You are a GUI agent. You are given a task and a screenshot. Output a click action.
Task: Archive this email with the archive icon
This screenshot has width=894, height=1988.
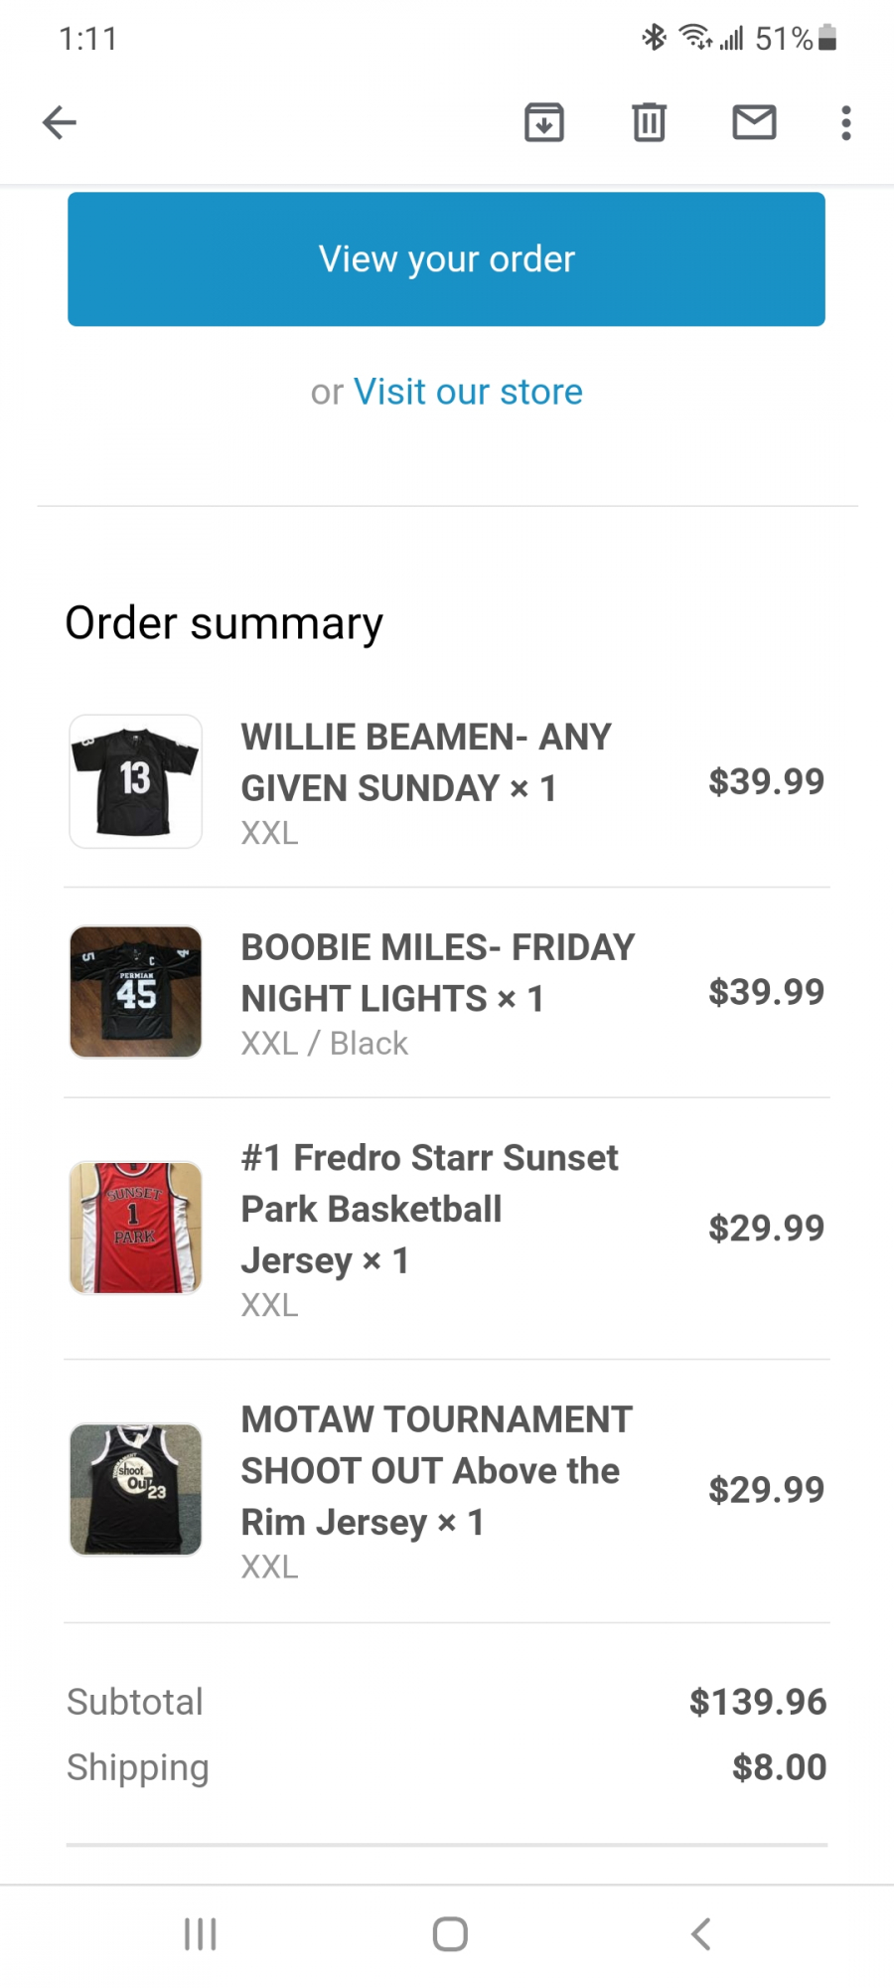544,123
